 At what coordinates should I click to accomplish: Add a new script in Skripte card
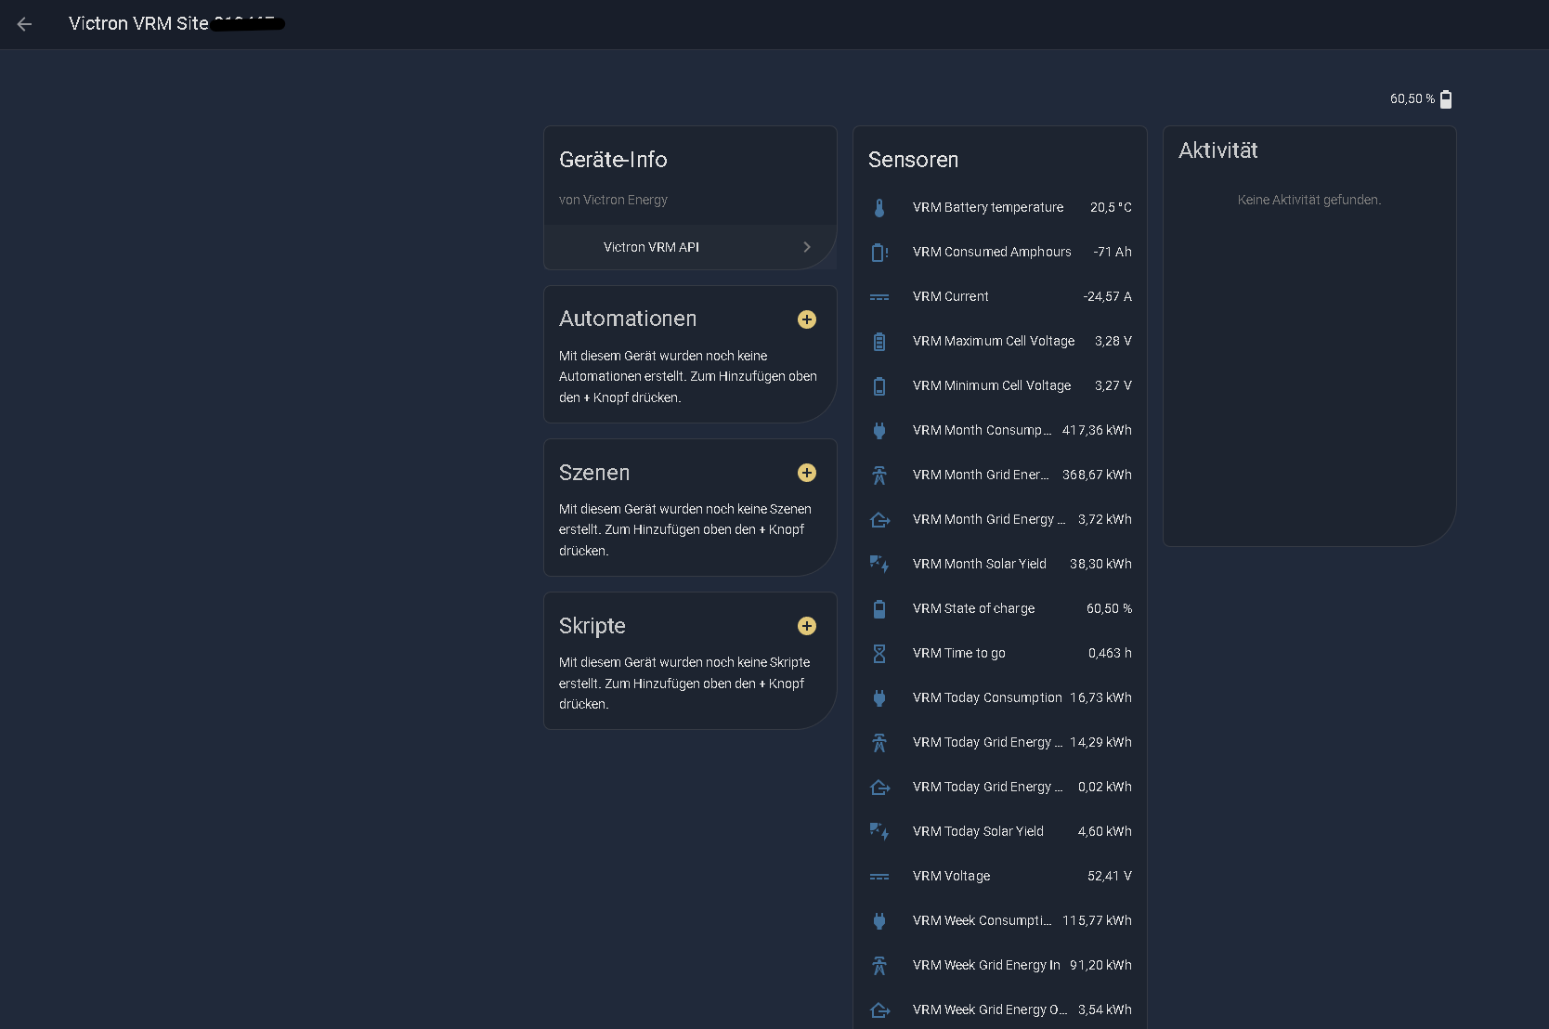point(806,626)
